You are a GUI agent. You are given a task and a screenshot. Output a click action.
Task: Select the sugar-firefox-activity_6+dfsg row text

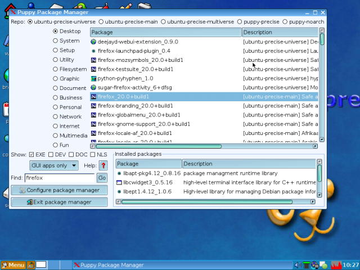[135, 88]
